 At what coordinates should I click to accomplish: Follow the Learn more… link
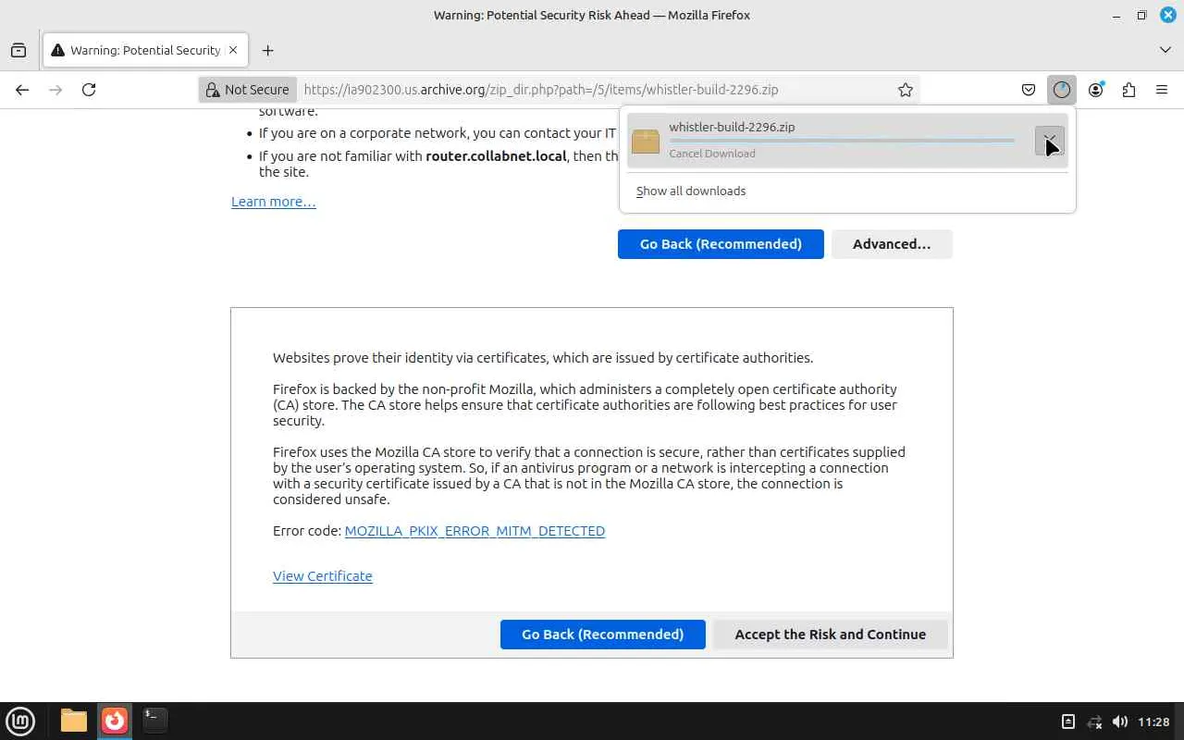[274, 202]
